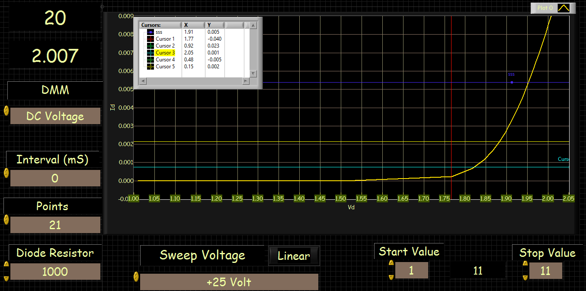This screenshot has height=291, width=586.
Task: Click the blue sss cursor icon in legend
Action: 150,32
